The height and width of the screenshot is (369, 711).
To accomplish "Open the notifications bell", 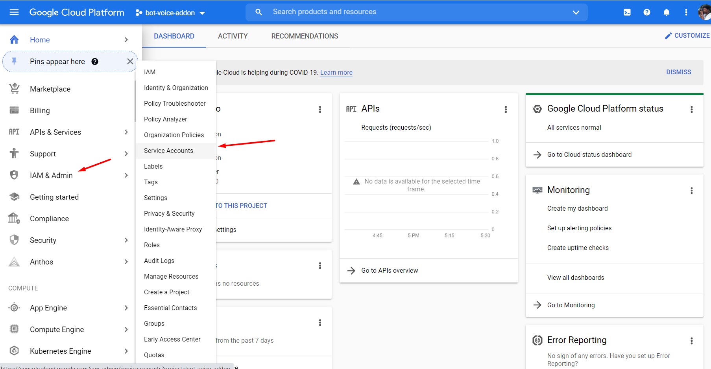I will (667, 12).
